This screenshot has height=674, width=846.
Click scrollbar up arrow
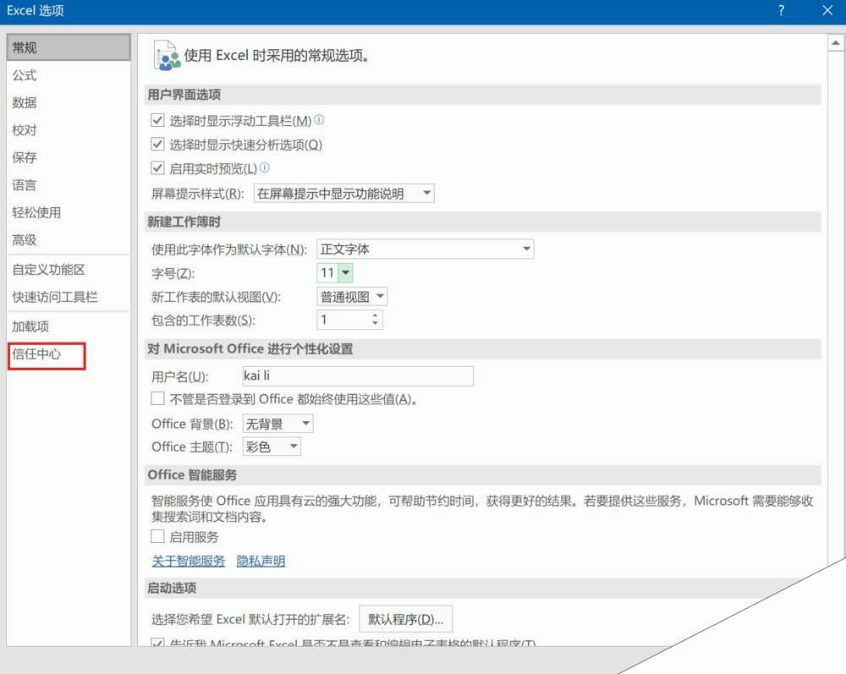click(x=835, y=42)
